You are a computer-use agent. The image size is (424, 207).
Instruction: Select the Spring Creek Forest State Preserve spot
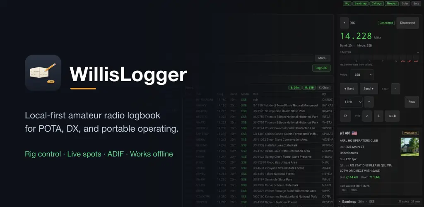coord(259,157)
